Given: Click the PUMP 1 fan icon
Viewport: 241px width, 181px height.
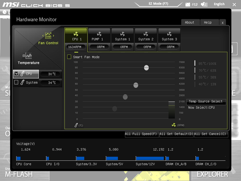Looking at the screenshot, I should tap(99, 34).
